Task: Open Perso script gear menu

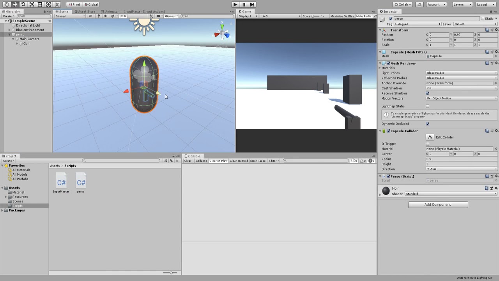Action: click(x=496, y=176)
